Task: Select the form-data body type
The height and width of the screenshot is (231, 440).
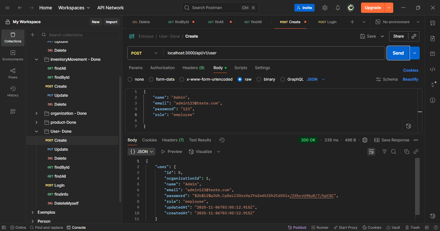Action: (x=151, y=79)
